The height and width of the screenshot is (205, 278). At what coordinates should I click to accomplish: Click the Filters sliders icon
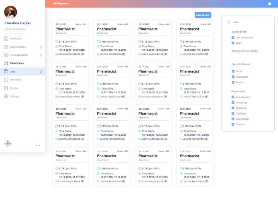[x=229, y=22]
